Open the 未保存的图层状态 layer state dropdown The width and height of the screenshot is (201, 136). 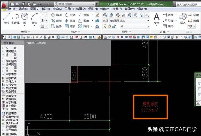126,21
